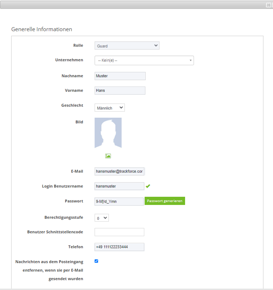Click the Berechtigungsstufe label
Screen dimensions: 273x290
(64, 217)
